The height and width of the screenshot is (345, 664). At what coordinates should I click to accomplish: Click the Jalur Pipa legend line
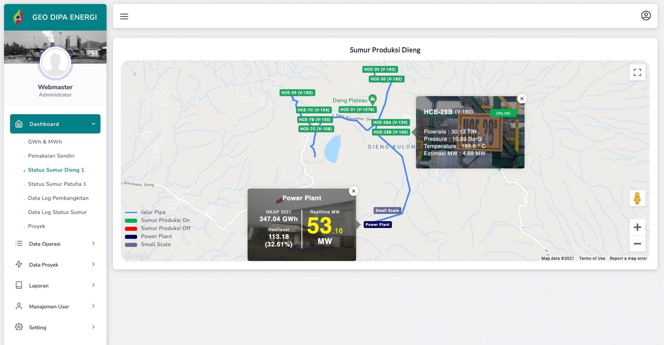[x=131, y=212]
